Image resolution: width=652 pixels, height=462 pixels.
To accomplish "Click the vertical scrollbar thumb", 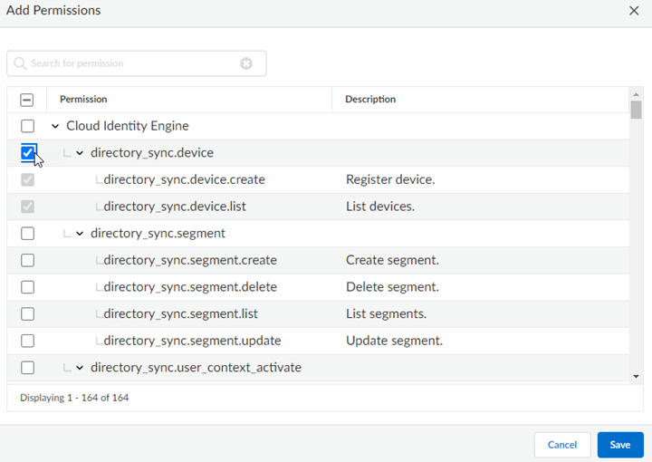I will pyautogui.click(x=636, y=110).
